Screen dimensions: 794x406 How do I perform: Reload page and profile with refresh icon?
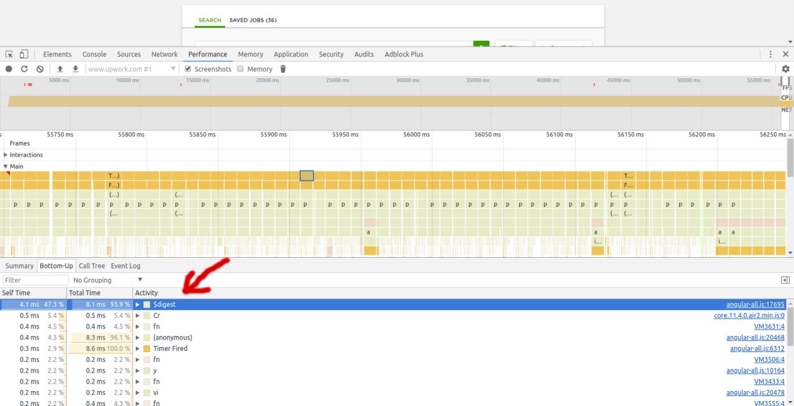point(24,69)
